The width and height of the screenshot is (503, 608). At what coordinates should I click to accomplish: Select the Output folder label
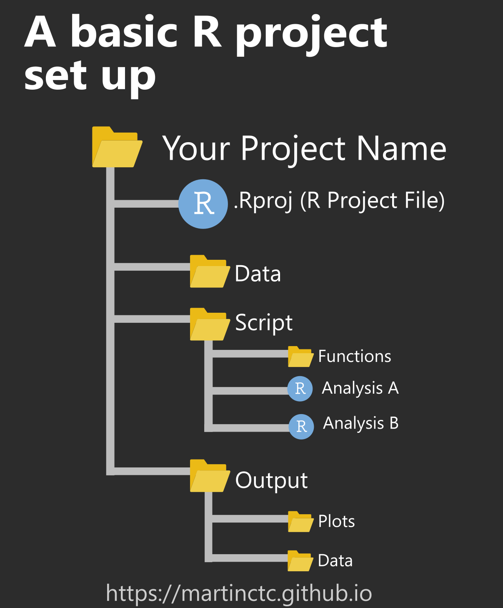tap(271, 480)
